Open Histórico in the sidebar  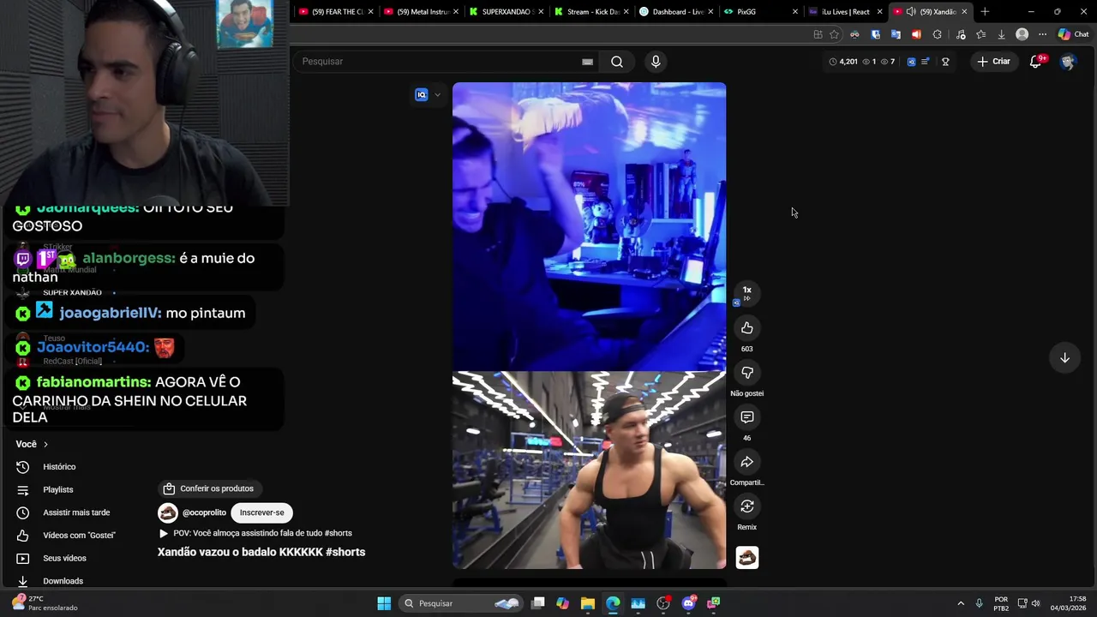pos(59,467)
